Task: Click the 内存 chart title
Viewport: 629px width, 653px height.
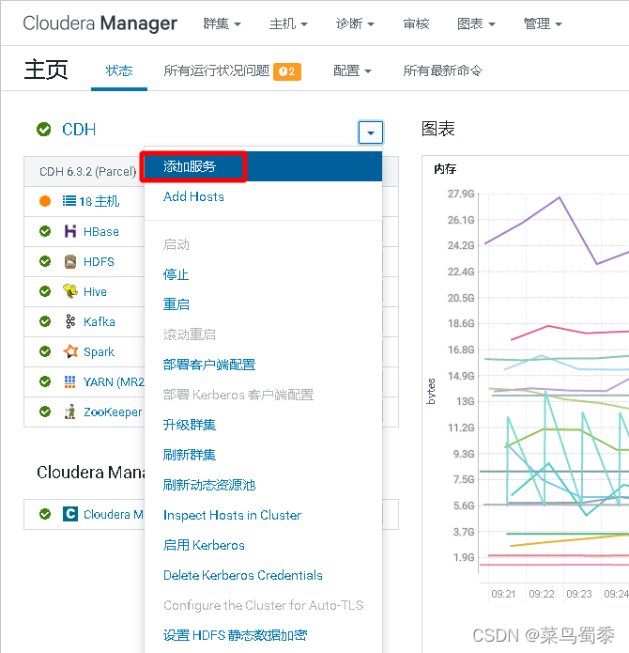Action: click(x=445, y=169)
